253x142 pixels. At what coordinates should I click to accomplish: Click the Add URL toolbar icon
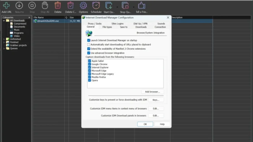click(6, 5)
